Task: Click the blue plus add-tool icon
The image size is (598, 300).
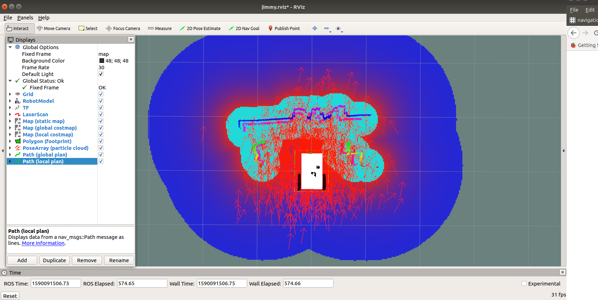Action: coord(315,28)
